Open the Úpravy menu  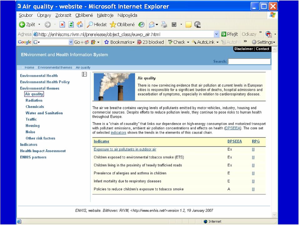(x=44, y=15)
